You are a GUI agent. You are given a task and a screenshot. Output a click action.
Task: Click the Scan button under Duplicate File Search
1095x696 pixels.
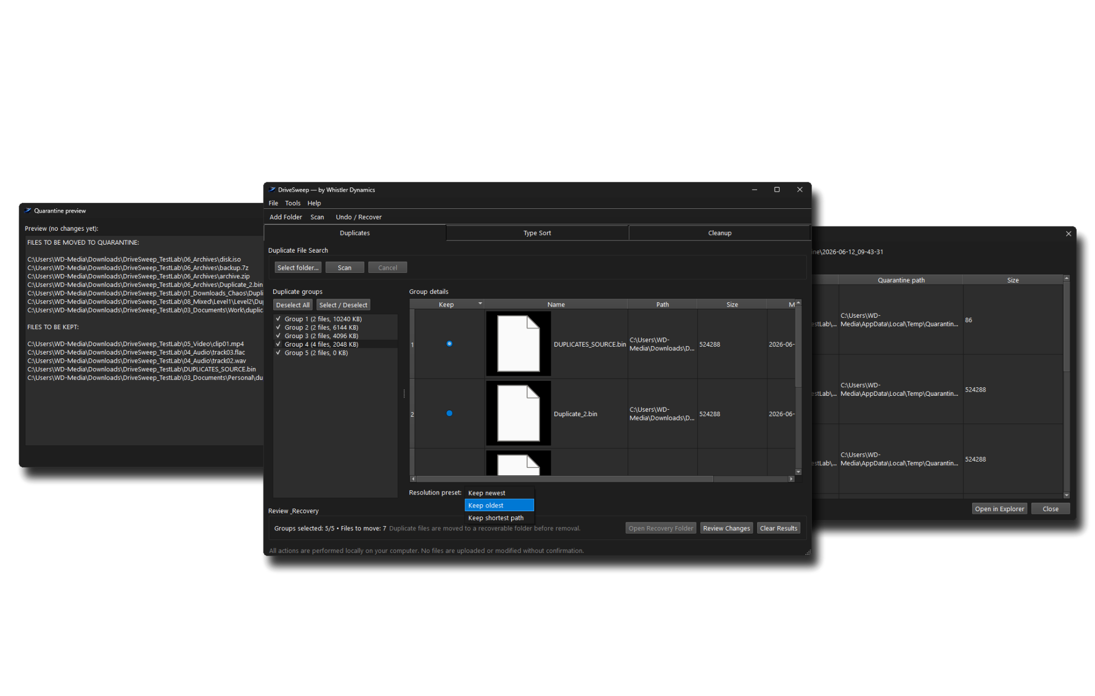[x=344, y=268]
